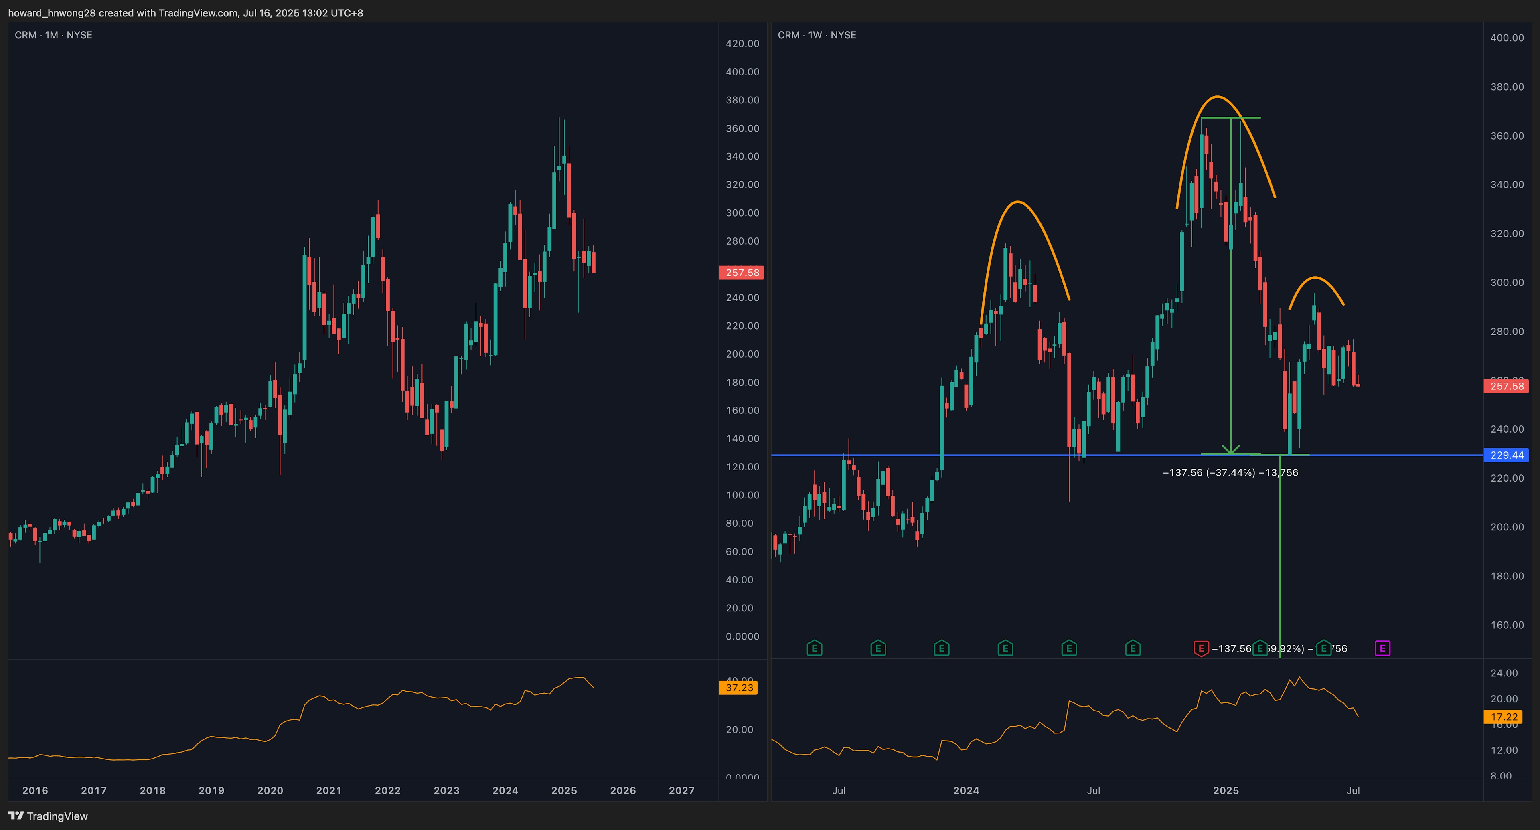Image resolution: width=1540 pixels, height=830 pixels.
Task: Click the 2025 label on the weekly time axis
Action: 1226,791
